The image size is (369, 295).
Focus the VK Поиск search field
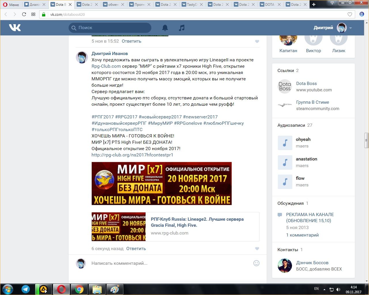pyautogui.click(x=110, y=28)
